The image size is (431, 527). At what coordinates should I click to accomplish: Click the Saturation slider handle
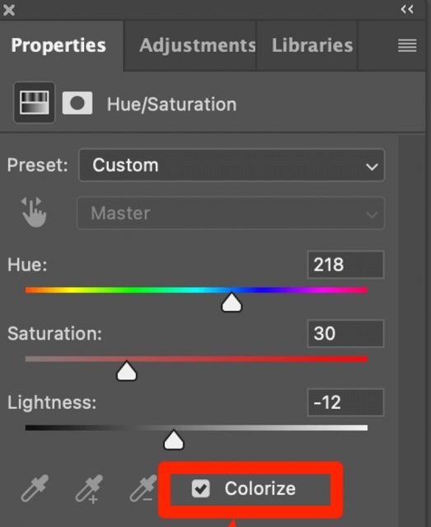[x=127, y=371]
